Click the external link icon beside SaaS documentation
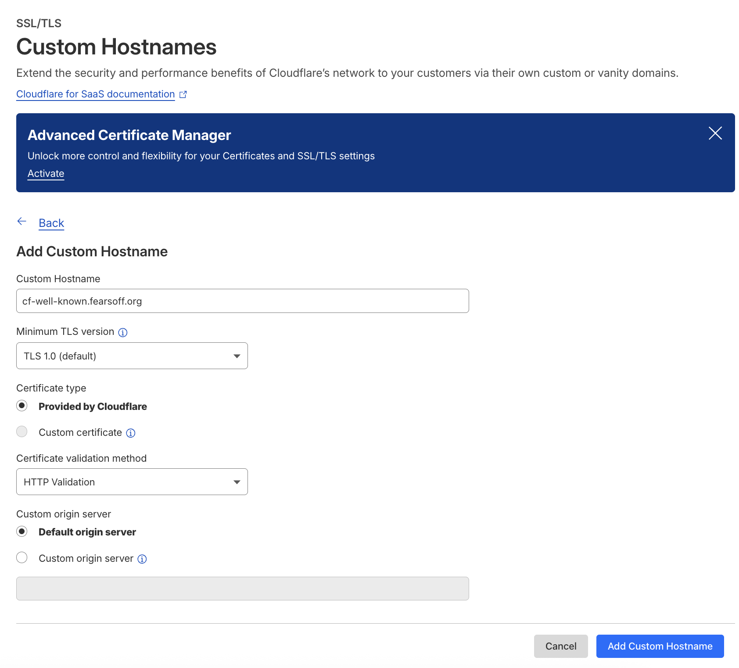Viewport: 739px width, 668px height. tap(183, 94)
